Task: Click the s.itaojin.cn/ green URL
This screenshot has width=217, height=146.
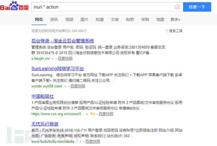Action: 41,59
